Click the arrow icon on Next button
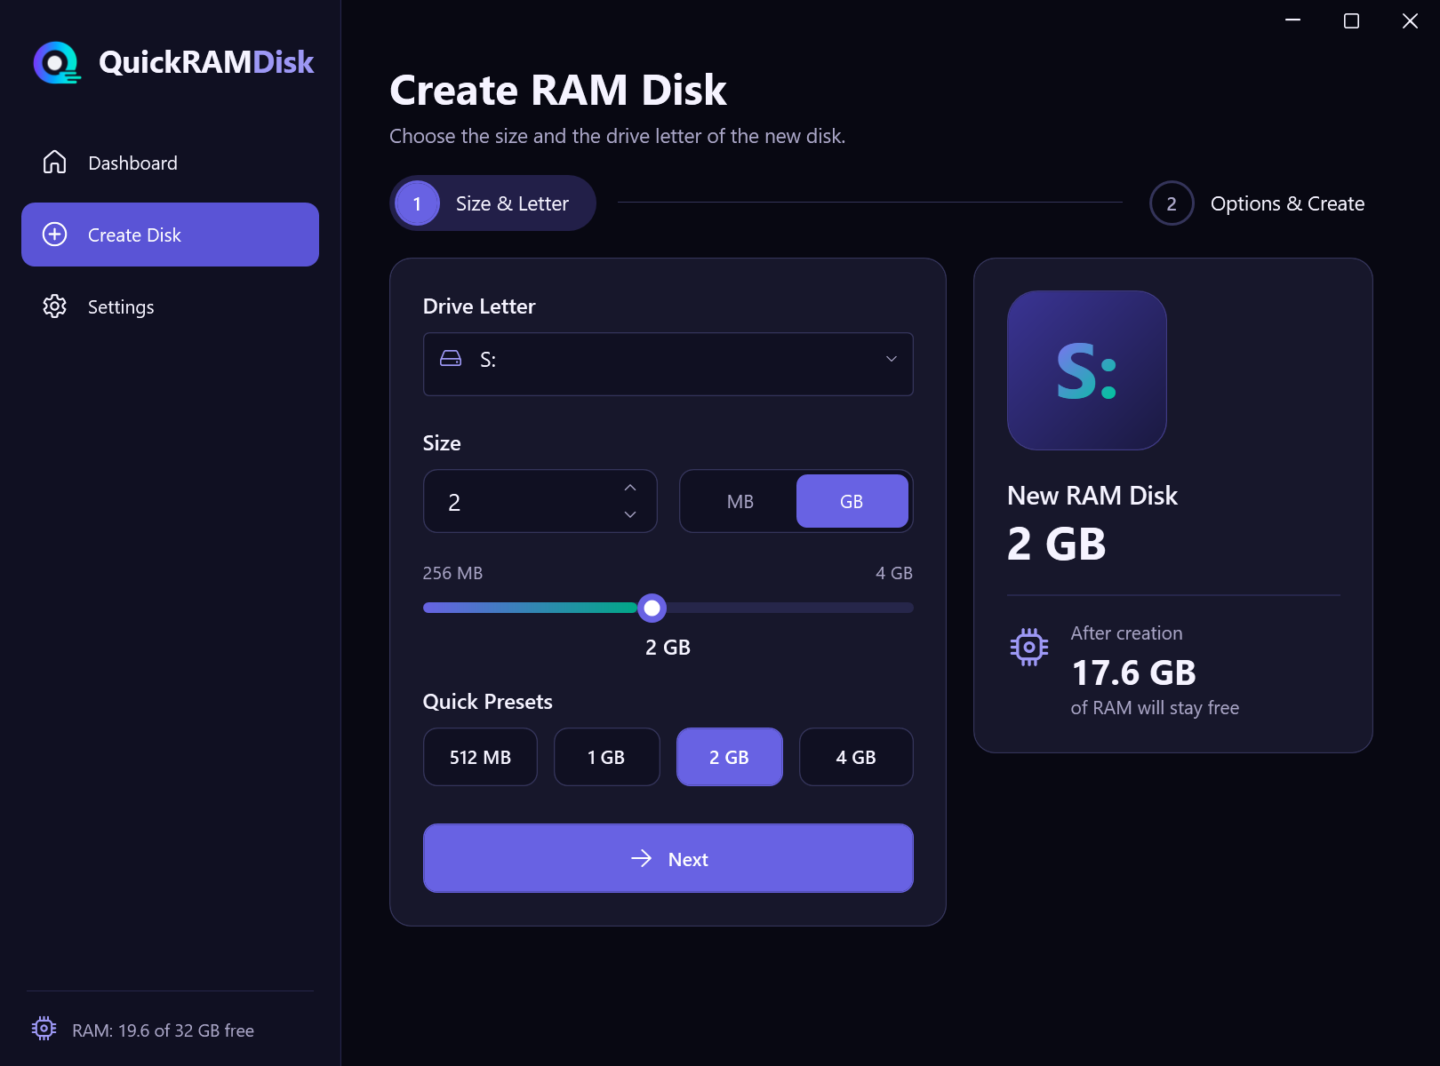The height and width of the screenshot is (1066, 1440). 642,858
